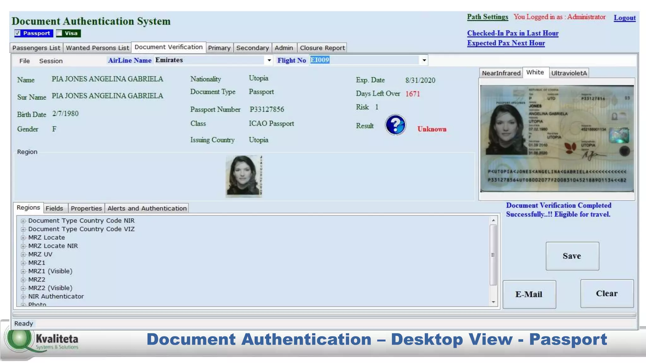Select the White light tab
646x363 pixels.
535,72
